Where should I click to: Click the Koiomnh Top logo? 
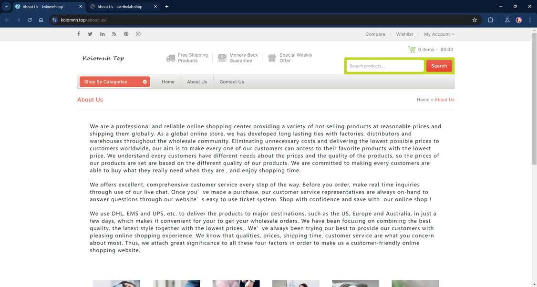[103, 58]
